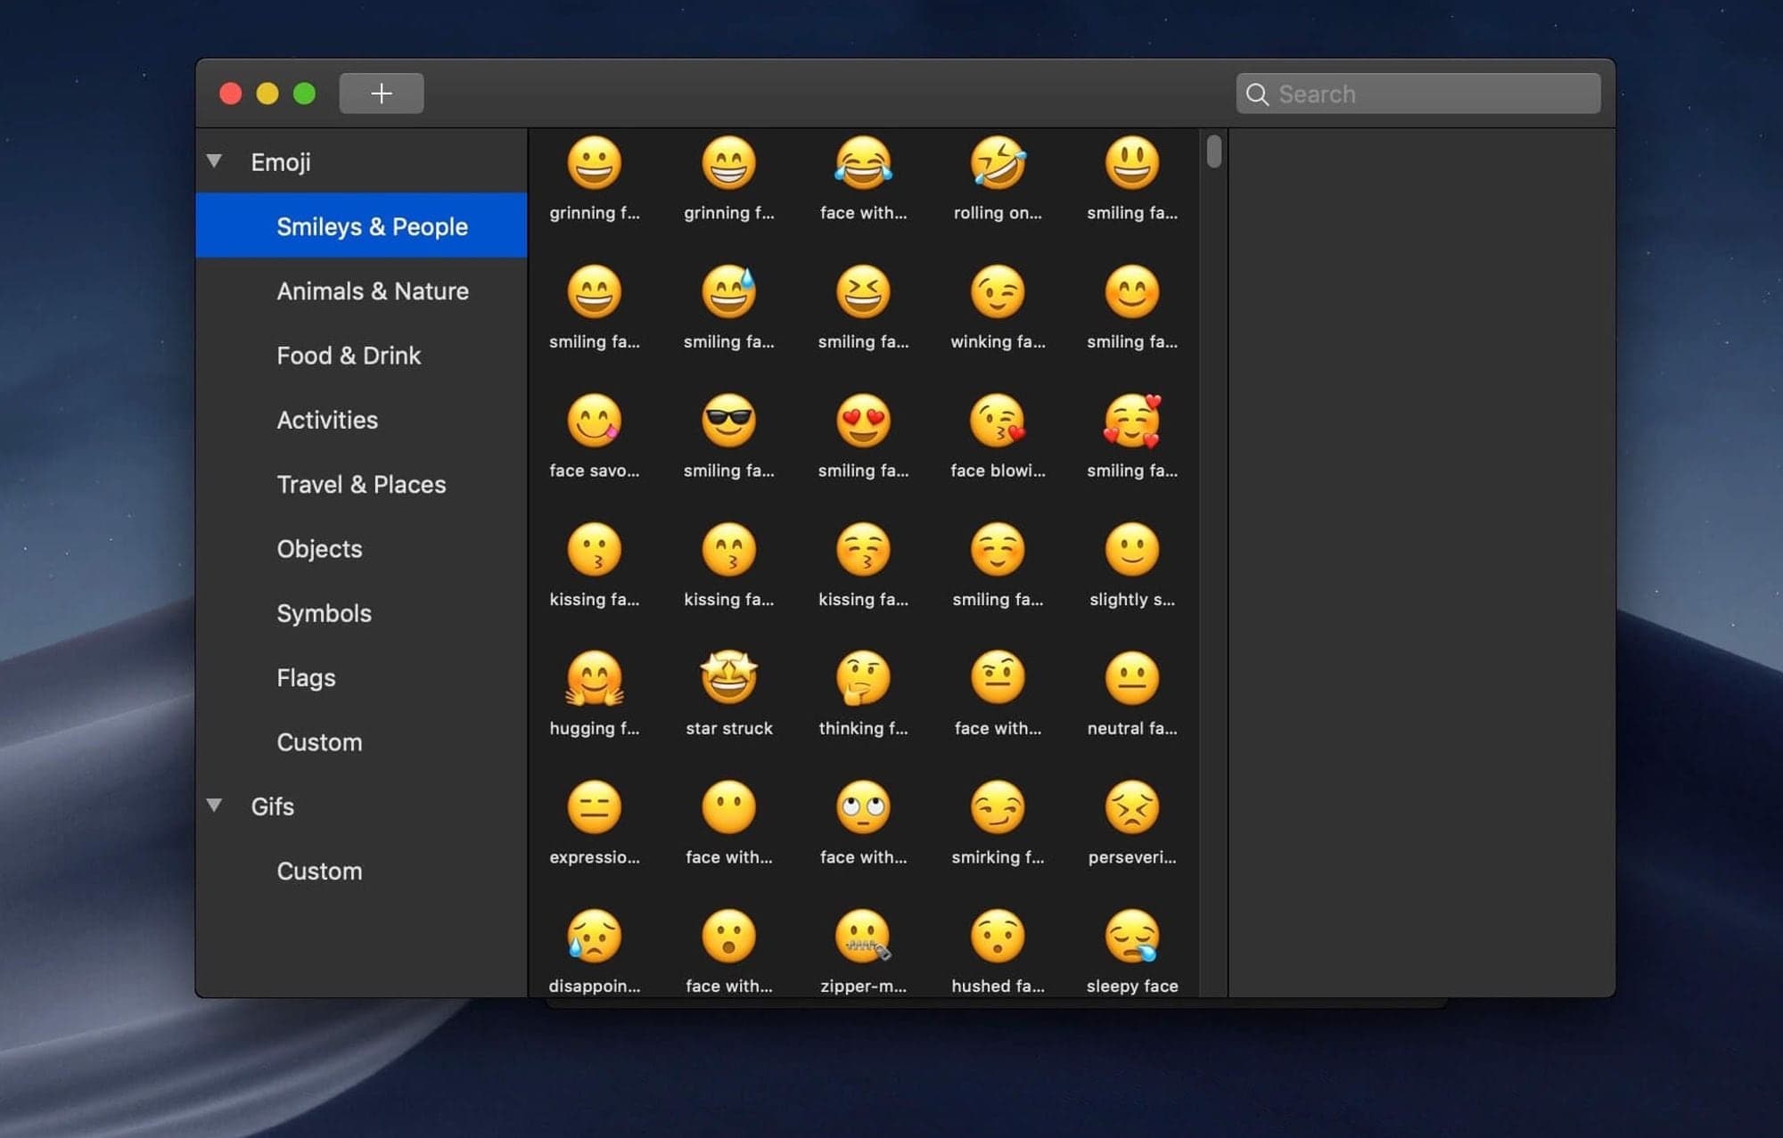Choose the disappointed but relieved face emoji
The width and height of the screenshot is (1783, 1138).
pyautogui.click(x=595, y=936)
